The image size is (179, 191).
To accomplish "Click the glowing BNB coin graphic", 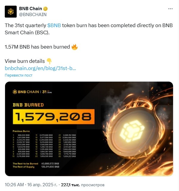I will point(132,130).
